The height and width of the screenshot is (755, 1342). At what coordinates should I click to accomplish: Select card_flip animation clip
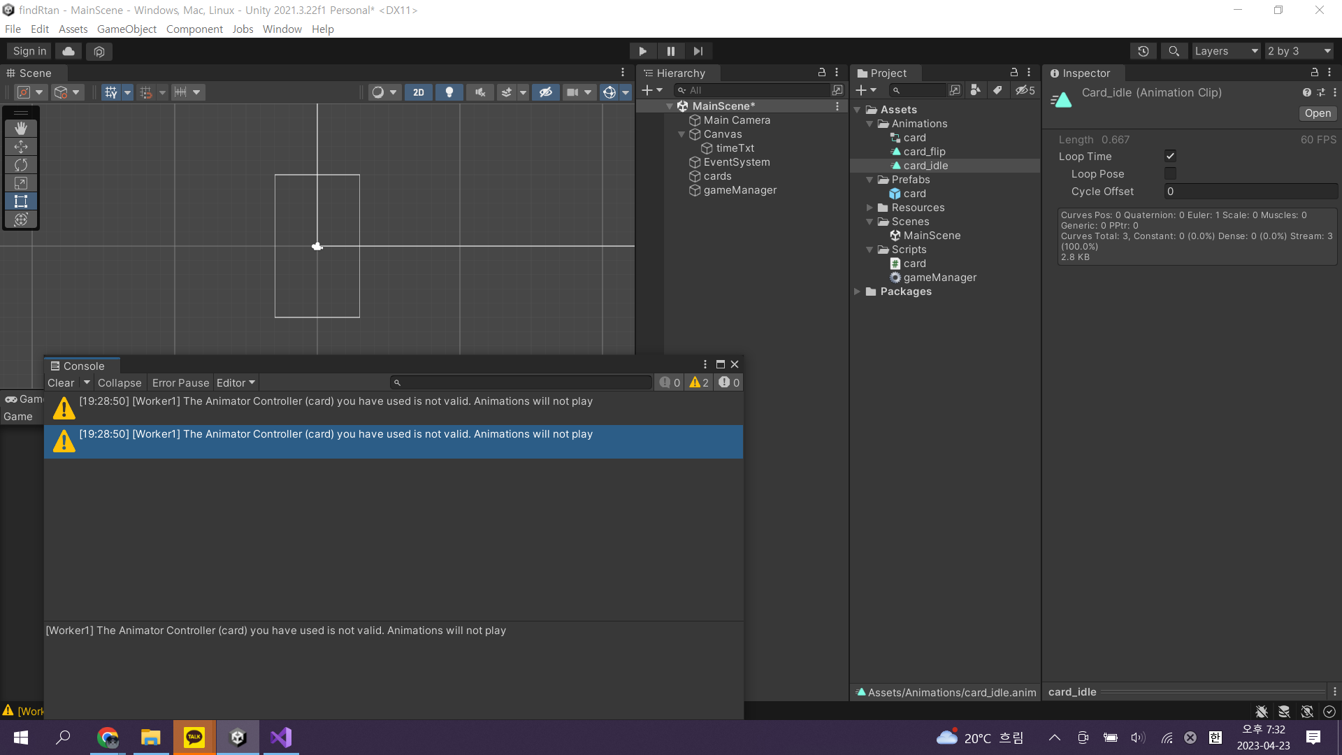click(924, 152)
